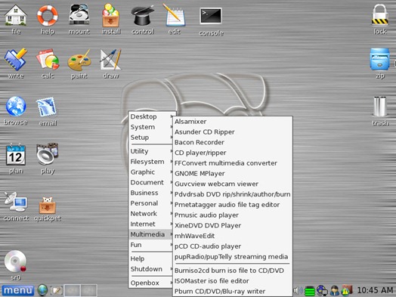396x297 pixels.
Task: Click the volume speaker tray icon
Action: 299,290
